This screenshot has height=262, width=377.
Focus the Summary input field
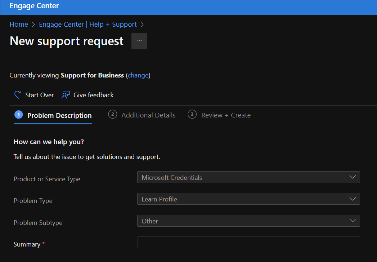pos(248,243)
